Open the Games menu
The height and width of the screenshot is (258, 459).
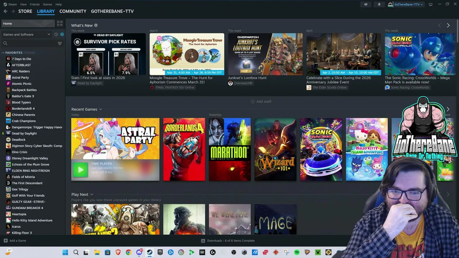(x=47, y=4)
